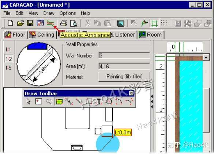Toggle the dotted grid points button
This screenshot has width=214, height=154.
coord(164,23)
